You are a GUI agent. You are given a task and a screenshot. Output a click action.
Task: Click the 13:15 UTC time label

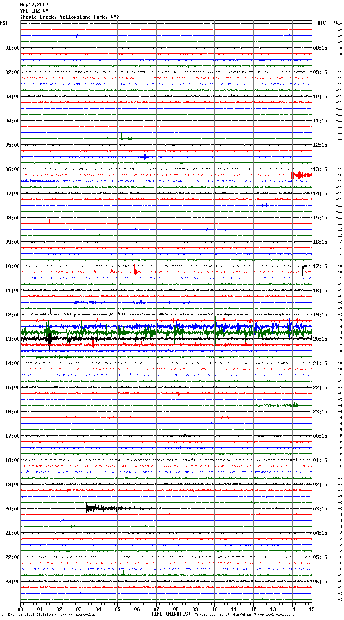[x=320, y=169]
